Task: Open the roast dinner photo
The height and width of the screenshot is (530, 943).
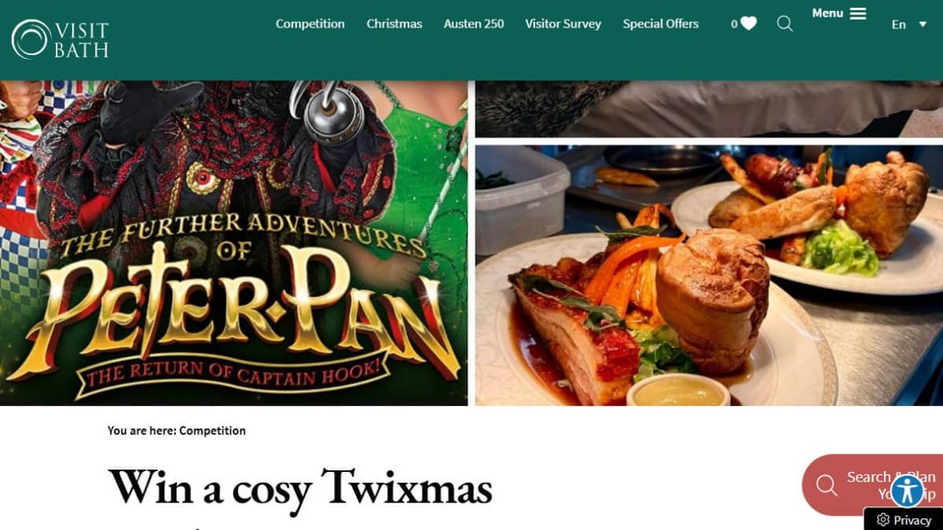Action: [x=709, y=275]
